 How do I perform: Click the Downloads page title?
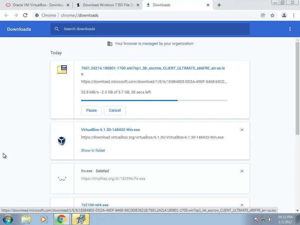[19, 29]
